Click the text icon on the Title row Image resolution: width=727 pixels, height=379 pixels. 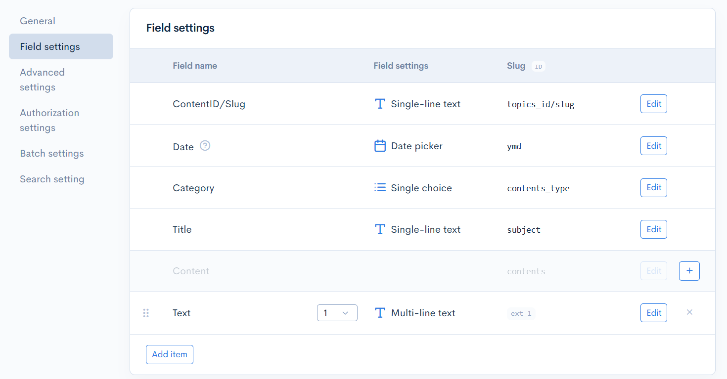[380, 229]
